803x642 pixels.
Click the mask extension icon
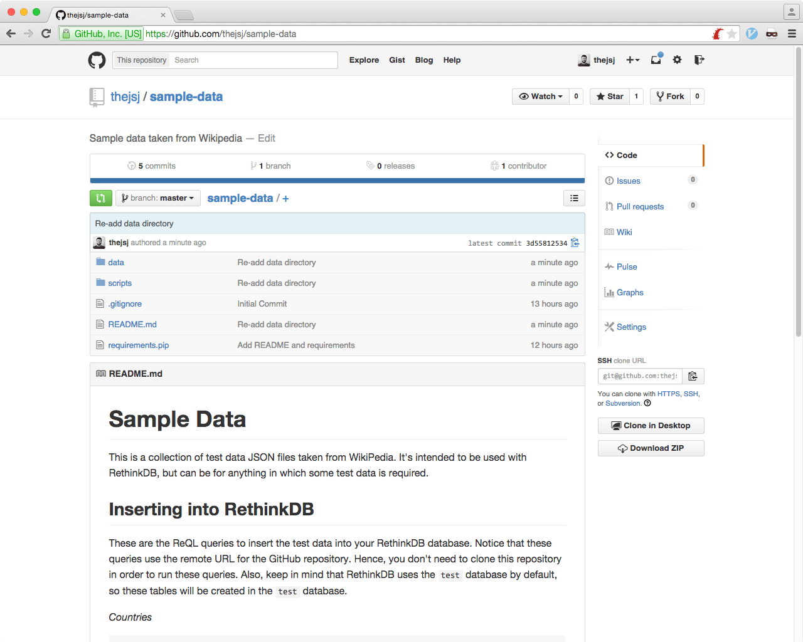pos(772,34)
